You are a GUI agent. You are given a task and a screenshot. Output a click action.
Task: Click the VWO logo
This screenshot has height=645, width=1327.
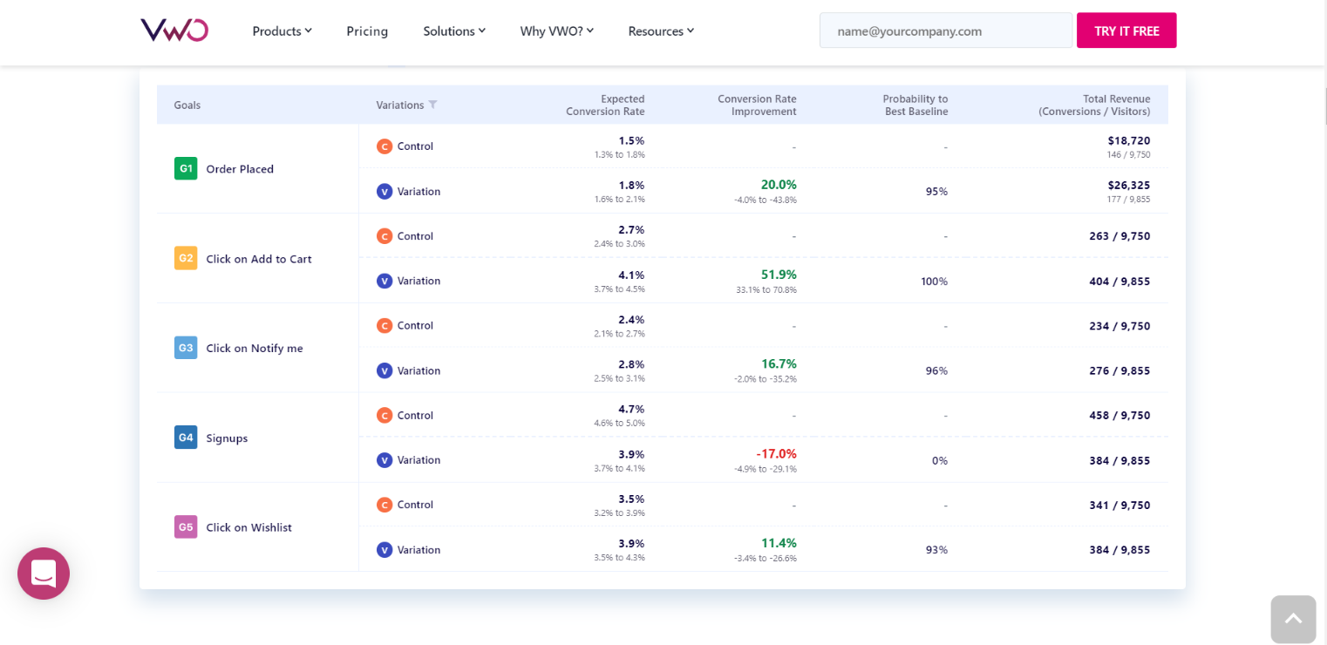174,29
